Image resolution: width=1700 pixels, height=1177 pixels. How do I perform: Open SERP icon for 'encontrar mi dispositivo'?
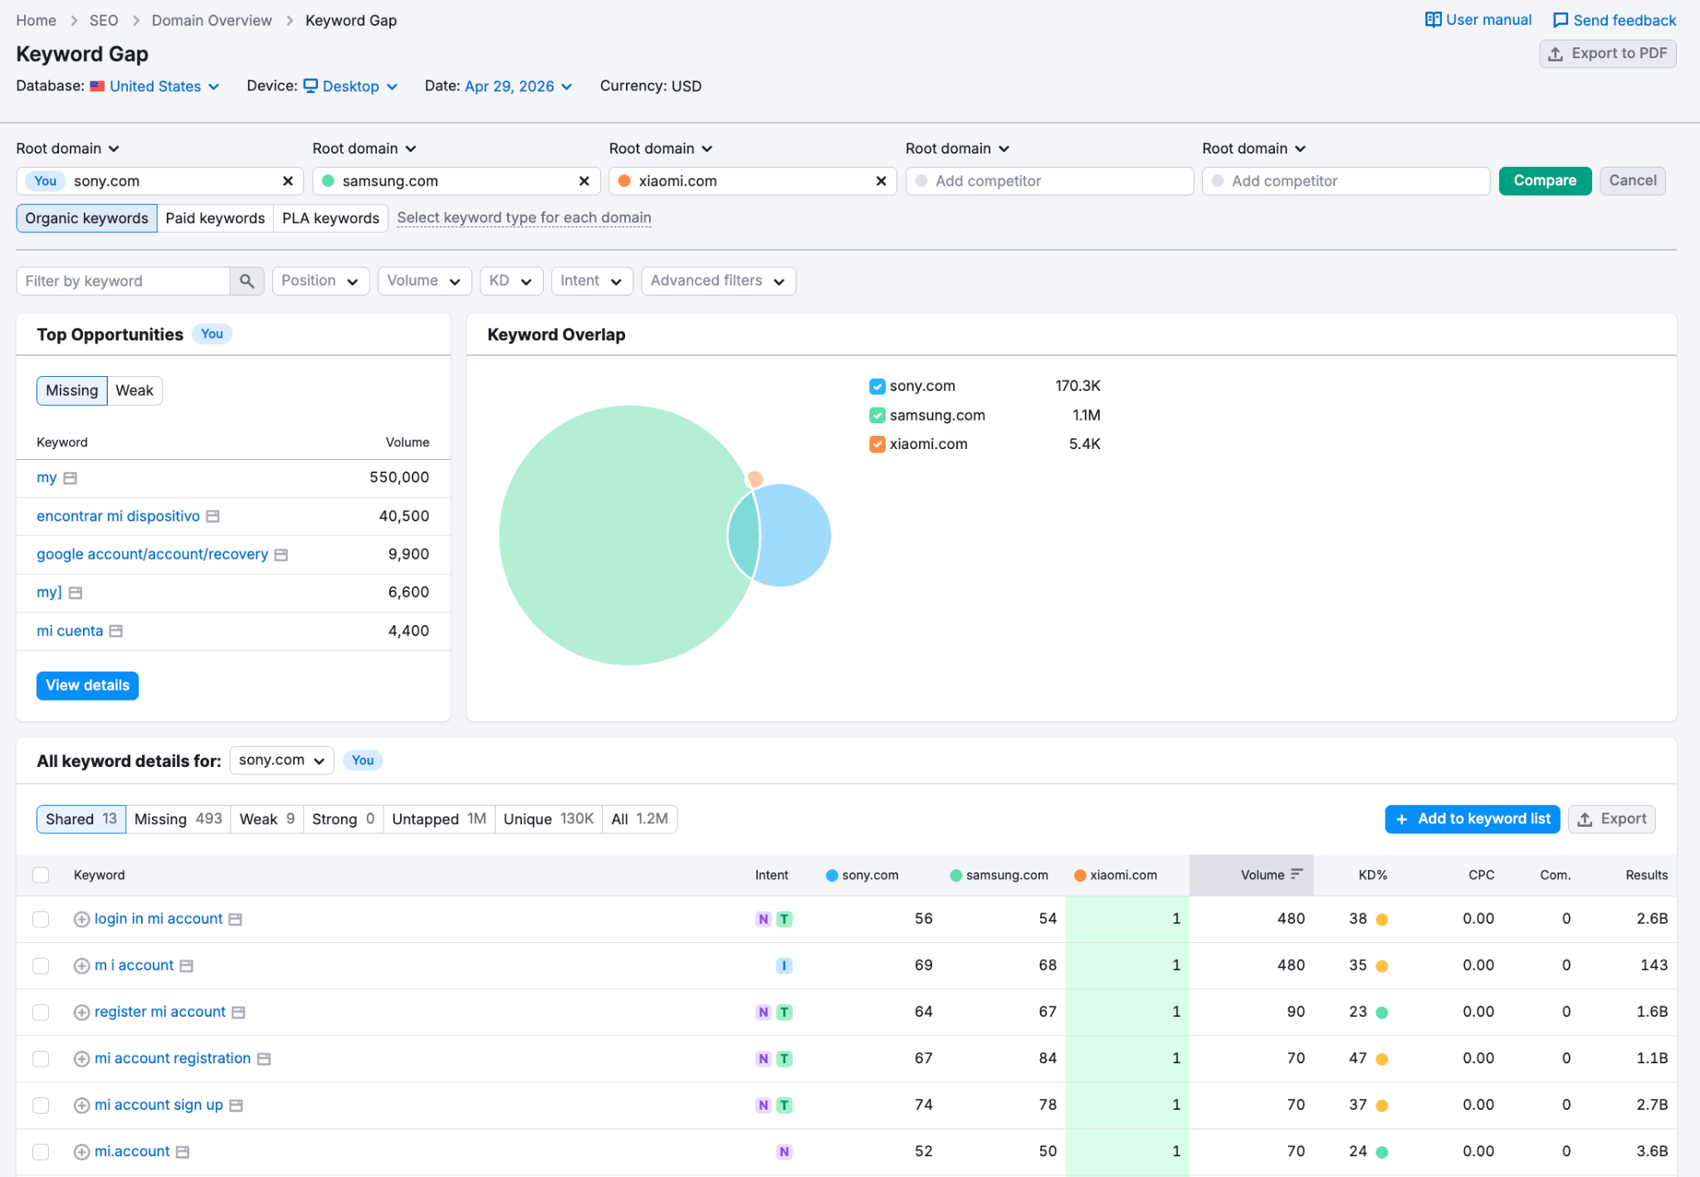[x=213, y=516]
